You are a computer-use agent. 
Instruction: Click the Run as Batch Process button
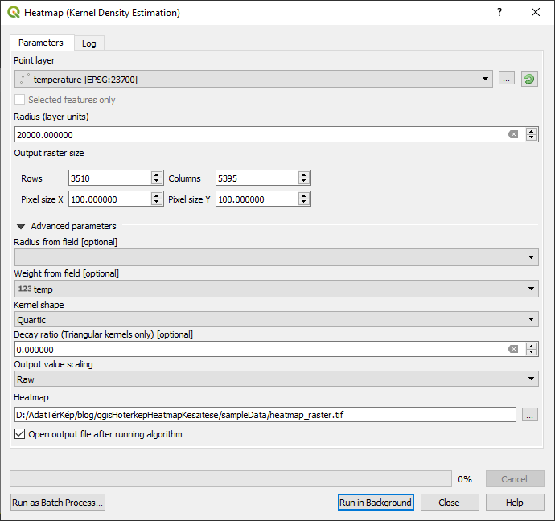tap(58, 503)
